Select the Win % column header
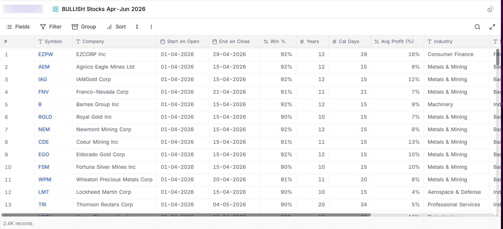The width and height of the screenshot is (503, 229). click(278, 41)
